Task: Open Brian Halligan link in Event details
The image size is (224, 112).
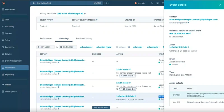Action: tap(194, 19)
